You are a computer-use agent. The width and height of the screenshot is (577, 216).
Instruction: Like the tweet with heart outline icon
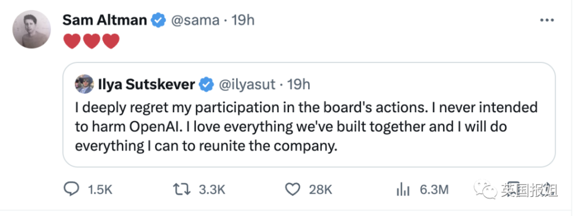[293, 189]
